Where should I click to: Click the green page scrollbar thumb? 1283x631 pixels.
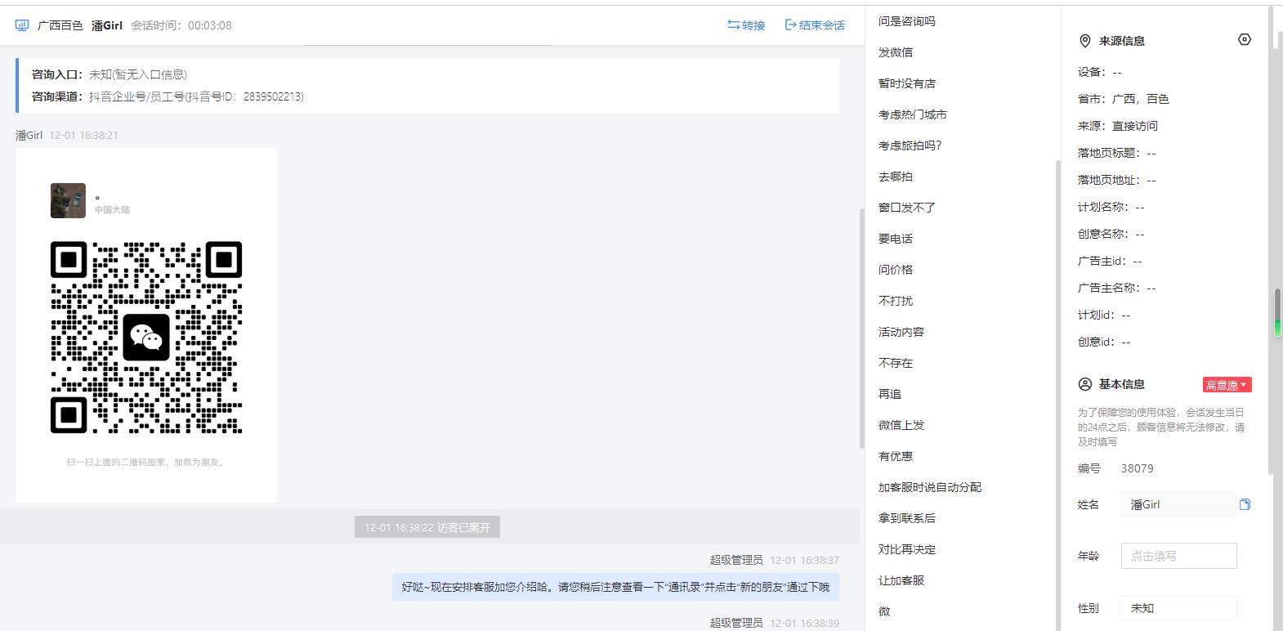(1277, 312)
